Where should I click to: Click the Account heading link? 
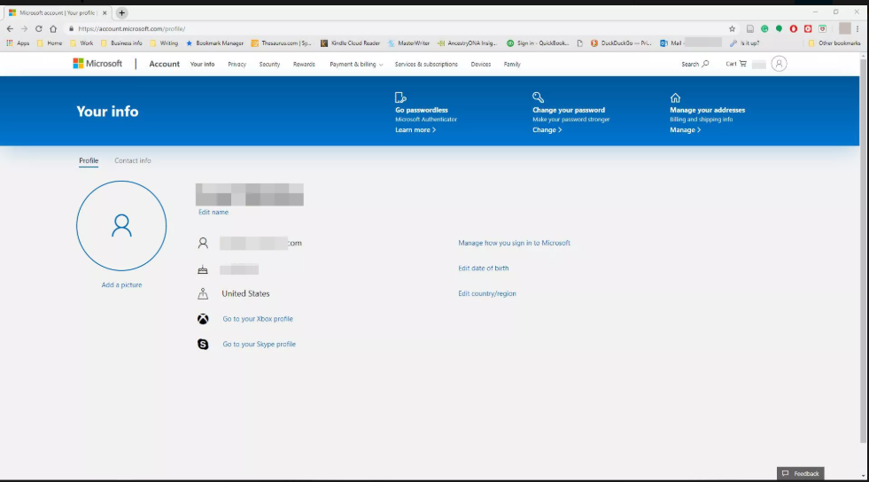(x=164, y=64)
